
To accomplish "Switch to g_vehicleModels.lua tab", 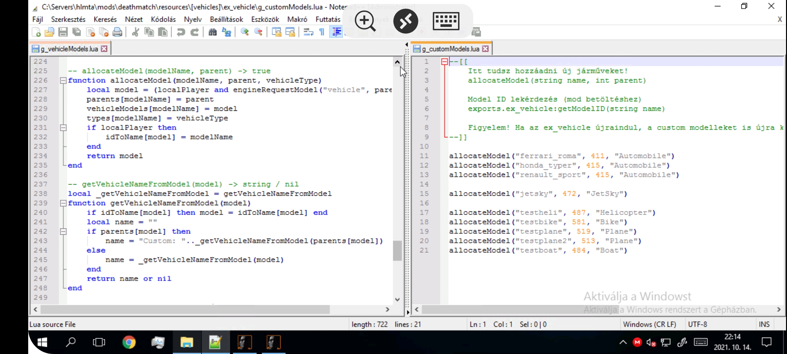I will (x=69, y=49).
